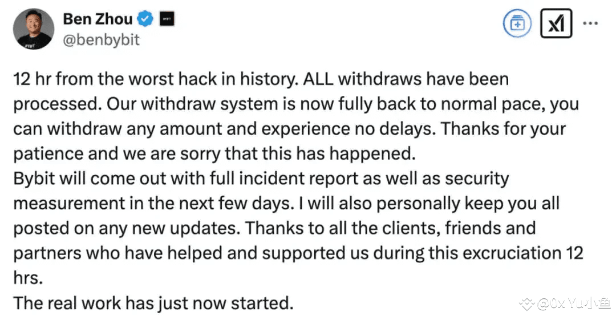Click 'The real work has just now started'
Viewport: 616px width, 316px height.
pos(153,303)
